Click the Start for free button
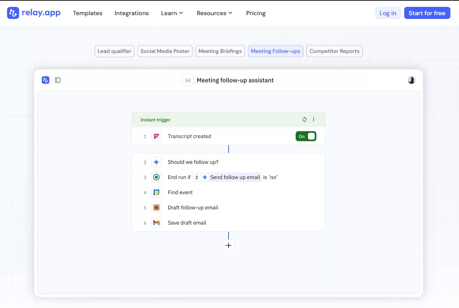This screenshot has width=459, height=308. [427, 13]
